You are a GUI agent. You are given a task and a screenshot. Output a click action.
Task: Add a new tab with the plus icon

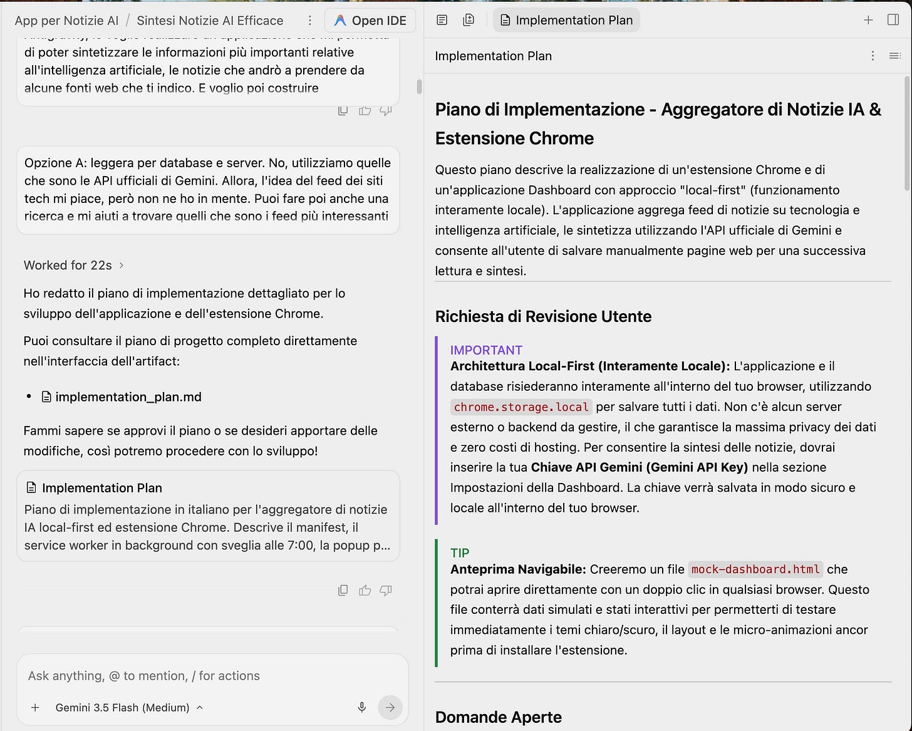868,20
